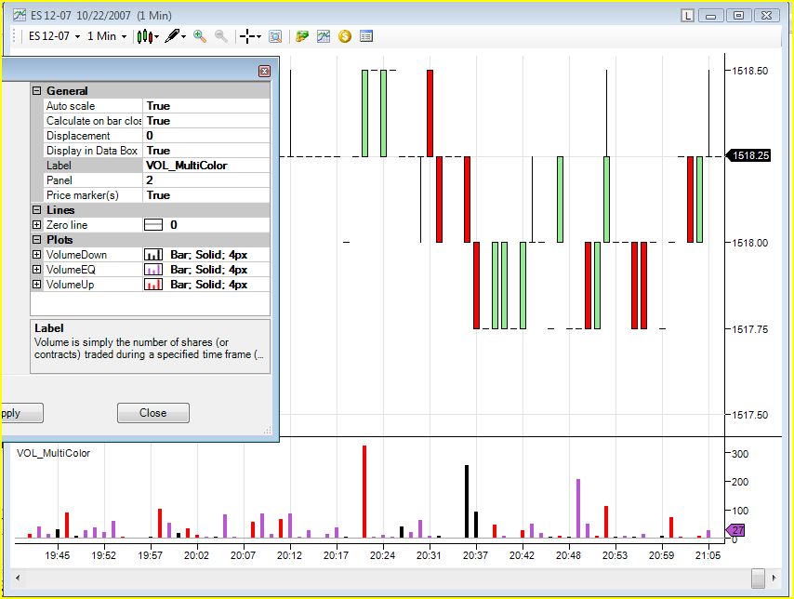
Task: Edit the Label VOL_MultiColor field
Action: pos(206,166)
